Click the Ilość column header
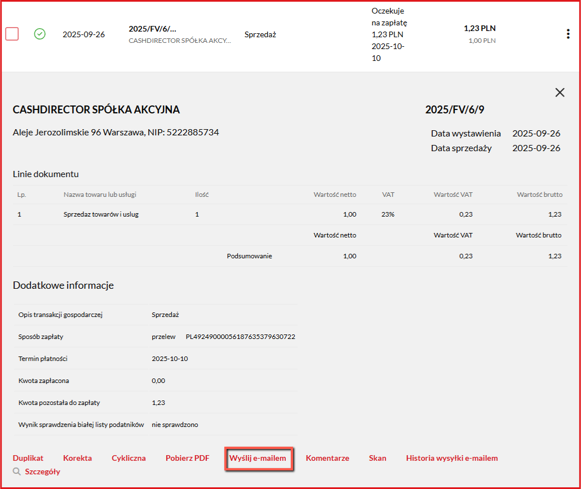The height and width of the screenshot is (489, 581). pos(202,195)
